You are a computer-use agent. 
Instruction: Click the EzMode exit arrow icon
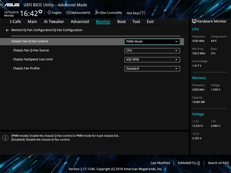tap(198, 163)
